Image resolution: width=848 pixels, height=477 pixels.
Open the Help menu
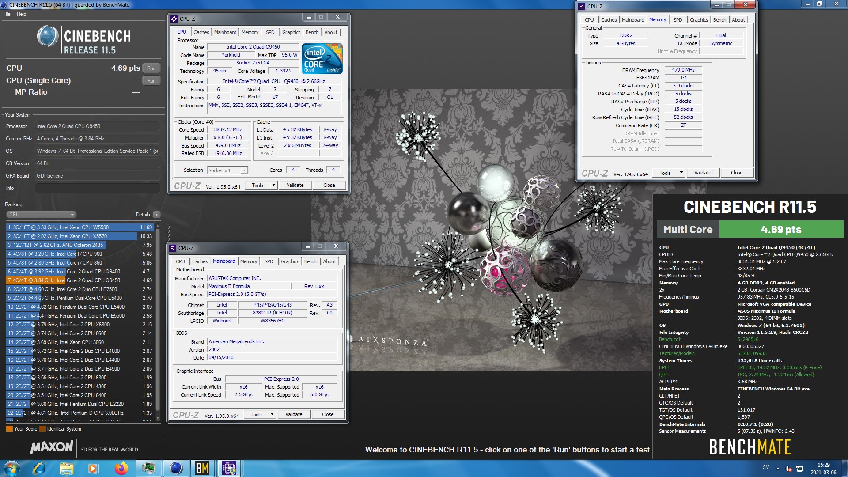21,14
